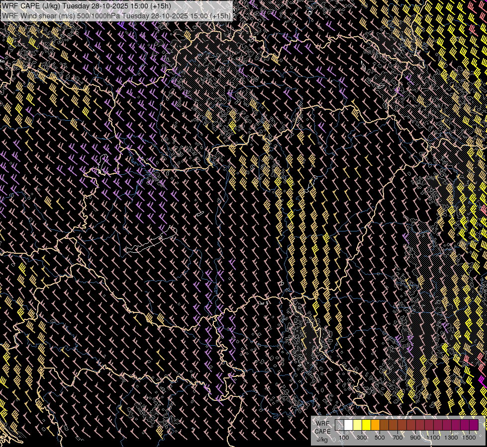Click the 1500 label on the legend
487x447 pixels.
(469, 438)
